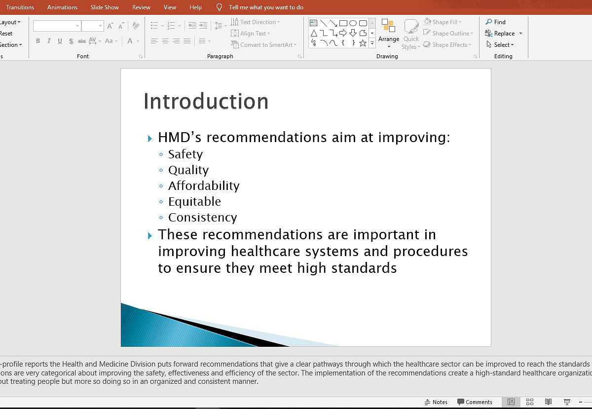The height and width of the screenshot is (409, 592).
Task: Toggle Justify paragraph alignment
Action: coord(187,41)
